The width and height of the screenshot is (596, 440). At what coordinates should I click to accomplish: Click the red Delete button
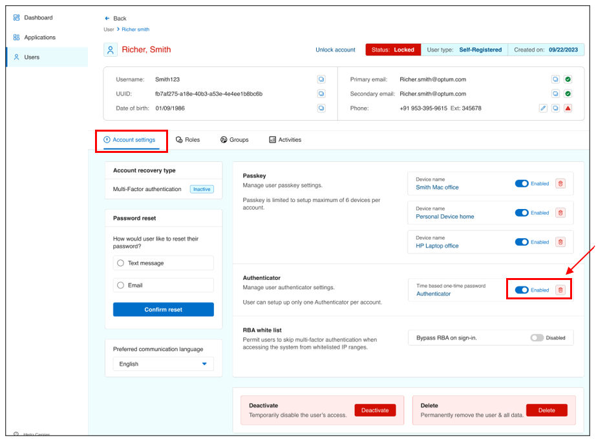[x=547, y=410]
